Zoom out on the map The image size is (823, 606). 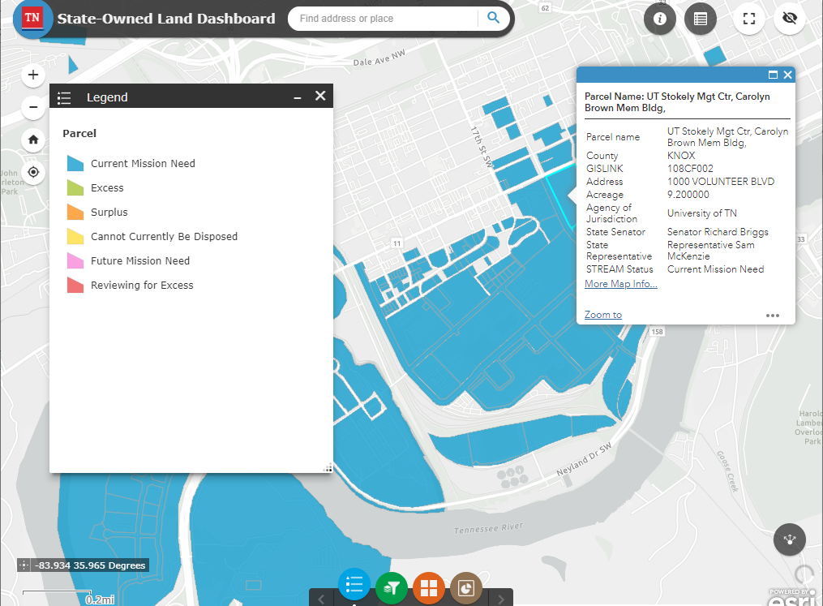click(33, 108)
